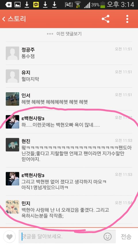Open the three-dot overflow menu
138x246 pixels.
click(x=127, y=19)
